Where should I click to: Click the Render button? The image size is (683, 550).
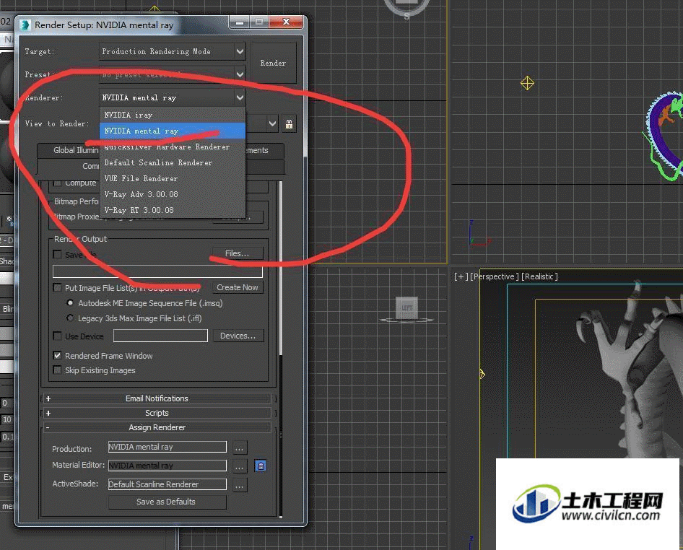tap(273, 63)
